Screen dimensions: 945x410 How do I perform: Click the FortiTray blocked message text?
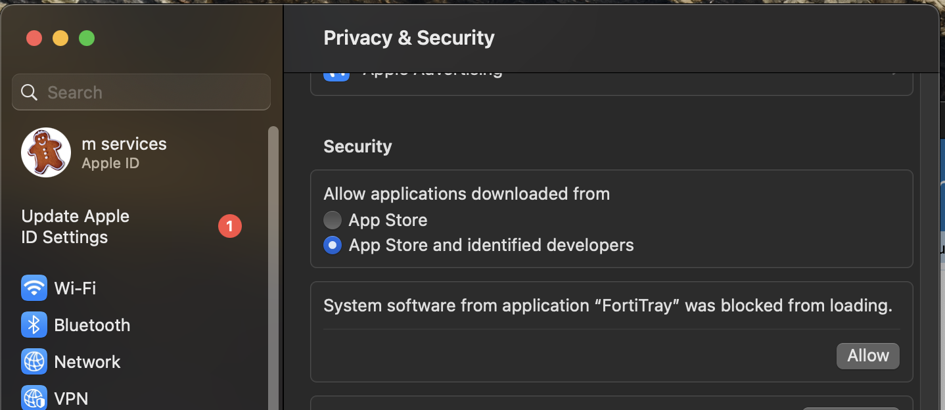click(x=608, y=306)
